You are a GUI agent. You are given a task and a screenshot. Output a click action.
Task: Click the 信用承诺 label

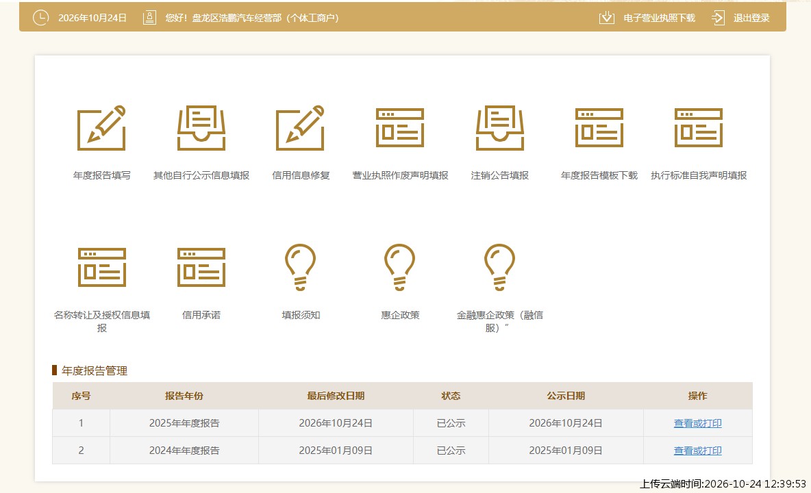[x=201, y=315]
